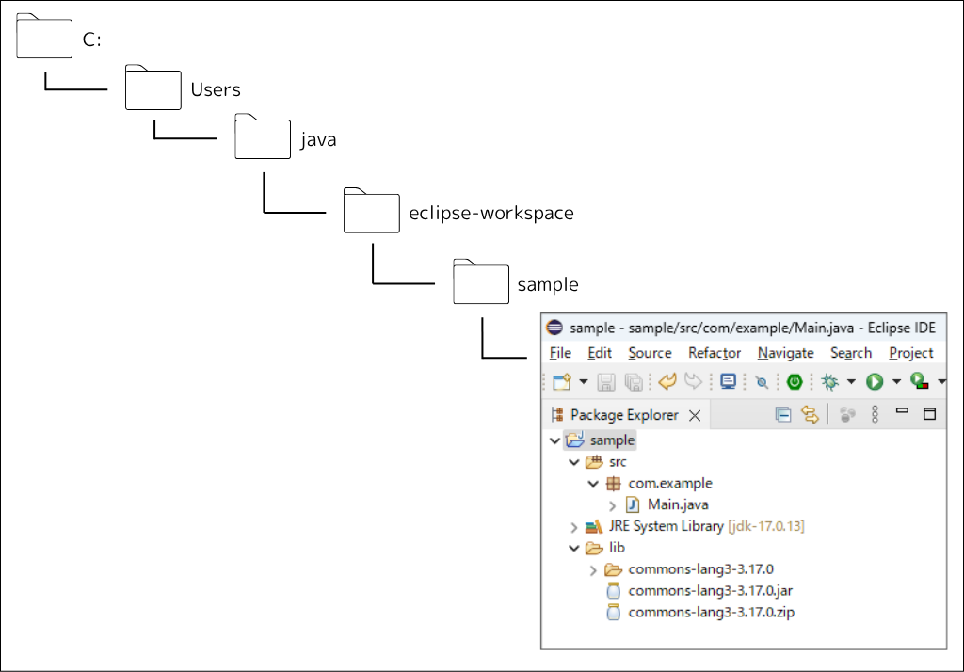Image resolution: width=964 pixels, height=672 pixels.
Task: Select commons-lang3-3.17.0.jar label
Action: [710, 591]
